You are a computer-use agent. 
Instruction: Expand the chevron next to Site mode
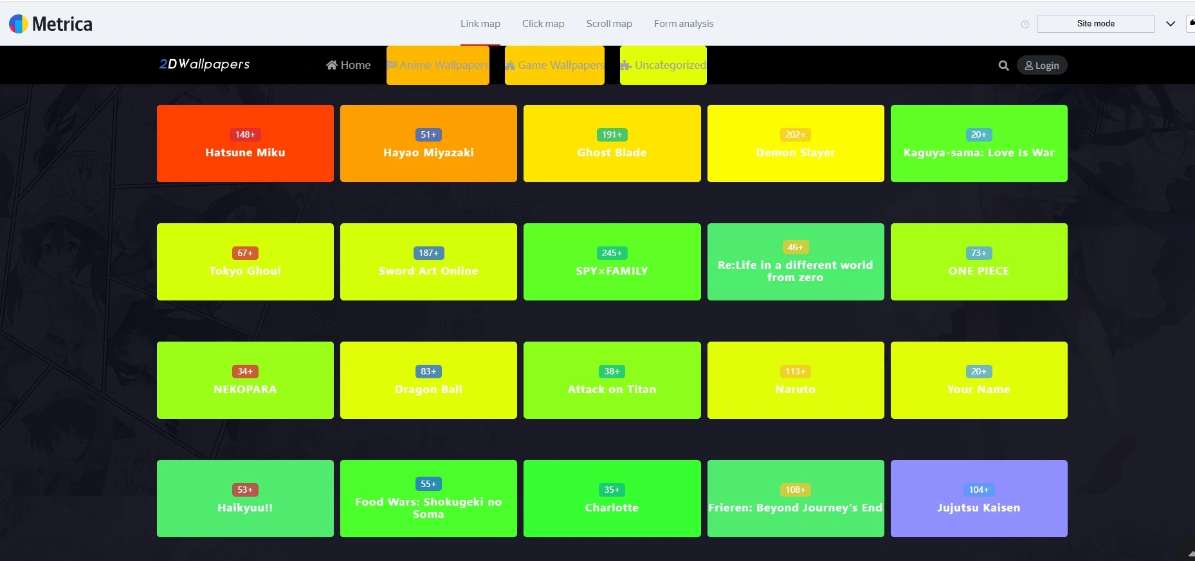[1171, 24]
